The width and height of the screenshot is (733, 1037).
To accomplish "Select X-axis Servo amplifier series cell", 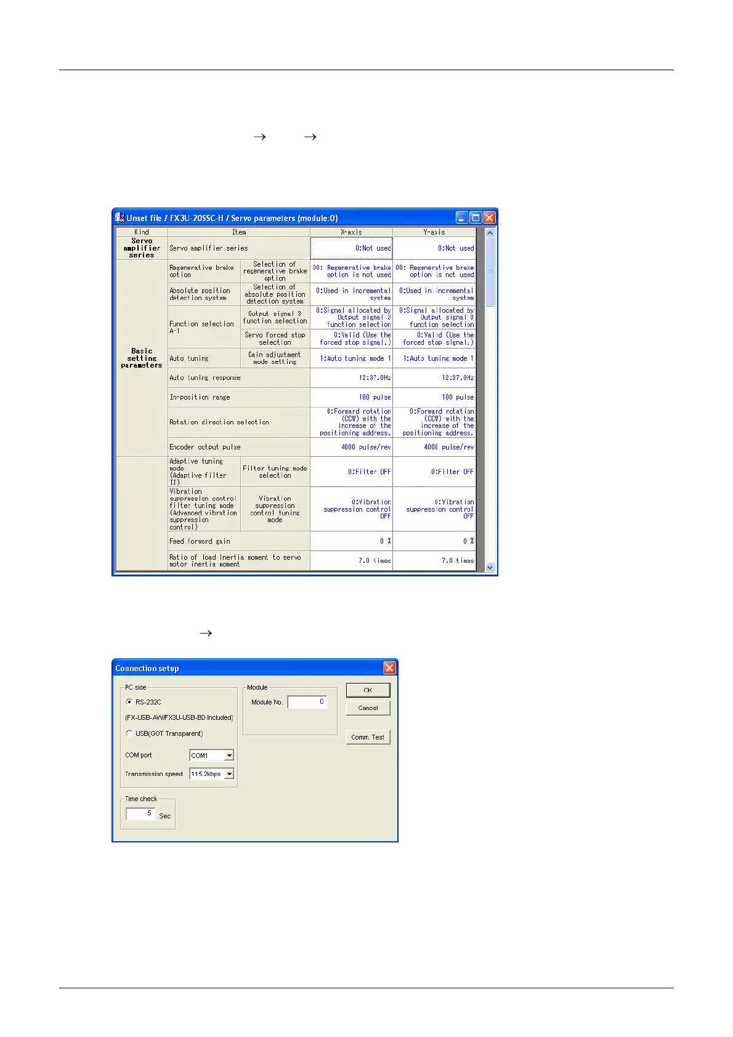I will [351, 248].
